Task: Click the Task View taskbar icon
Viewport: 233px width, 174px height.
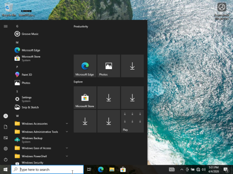Action: point(89,169)
